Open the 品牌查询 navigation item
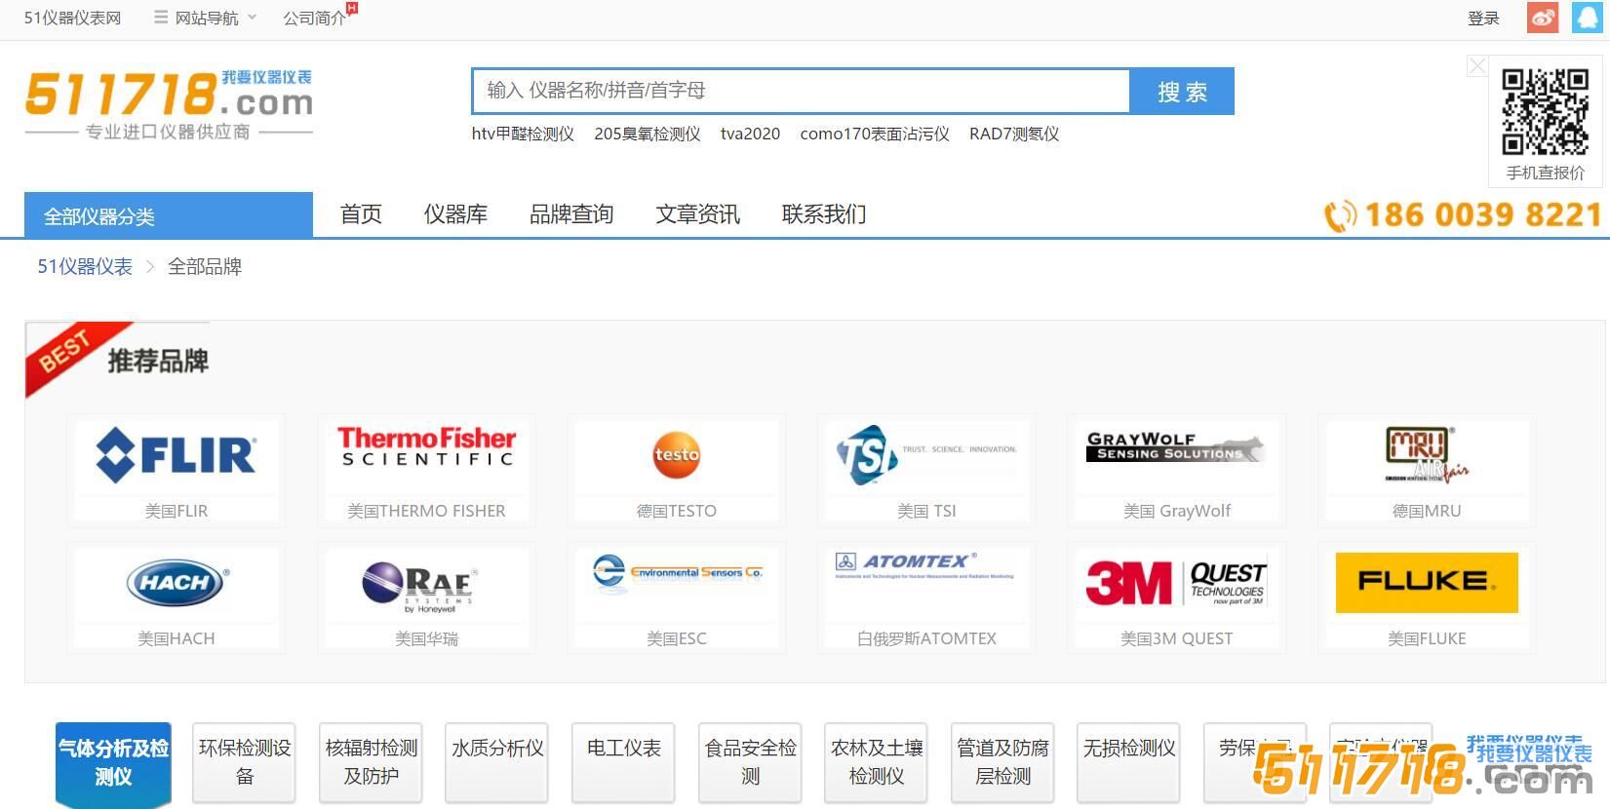 point(571,214)
